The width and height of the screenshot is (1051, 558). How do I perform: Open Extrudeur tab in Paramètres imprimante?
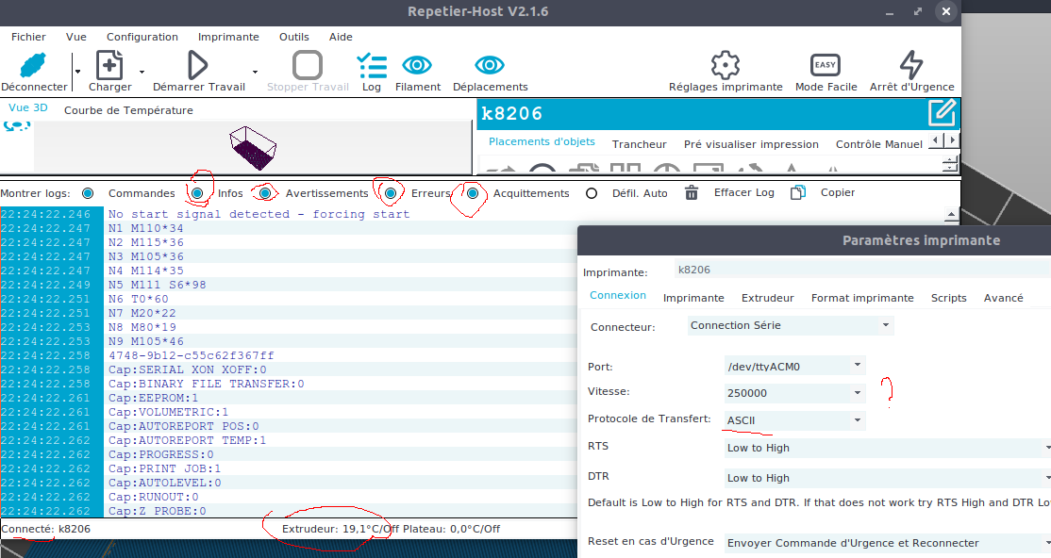pos(767,298)
